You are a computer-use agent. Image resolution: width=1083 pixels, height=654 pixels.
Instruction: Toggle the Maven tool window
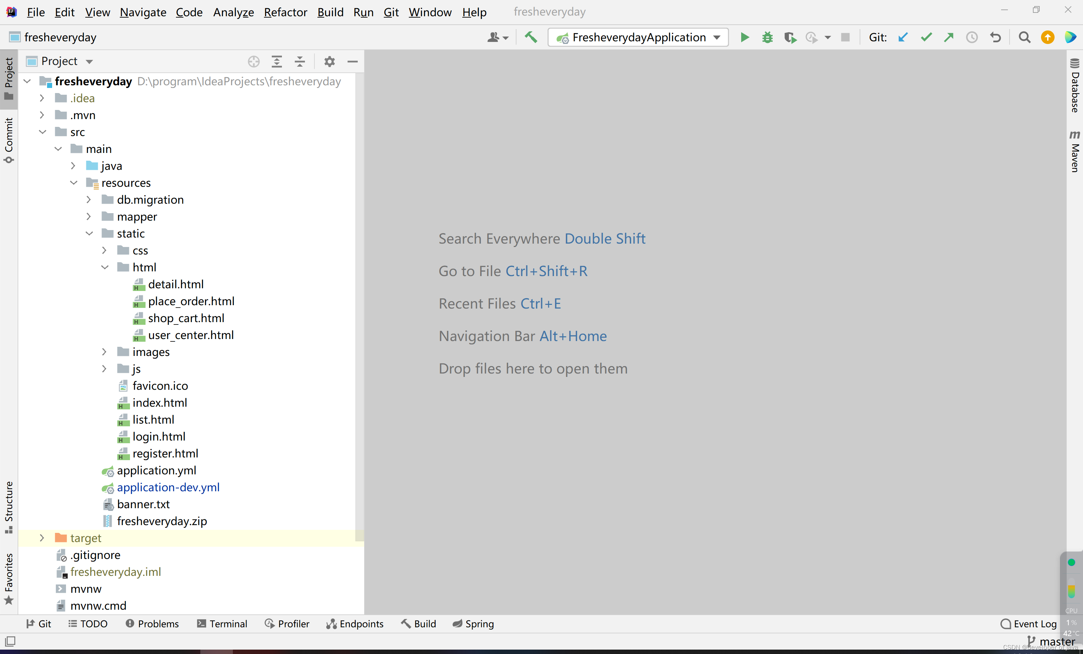pos(1075,152)
